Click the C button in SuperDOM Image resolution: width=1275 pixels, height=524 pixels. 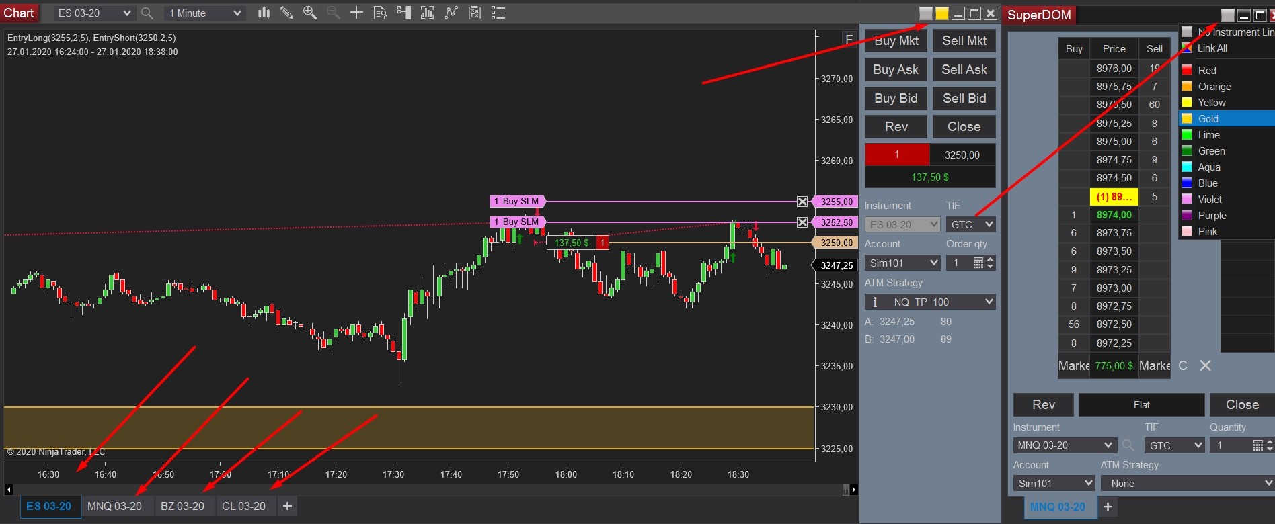[x=1183, y=365]
